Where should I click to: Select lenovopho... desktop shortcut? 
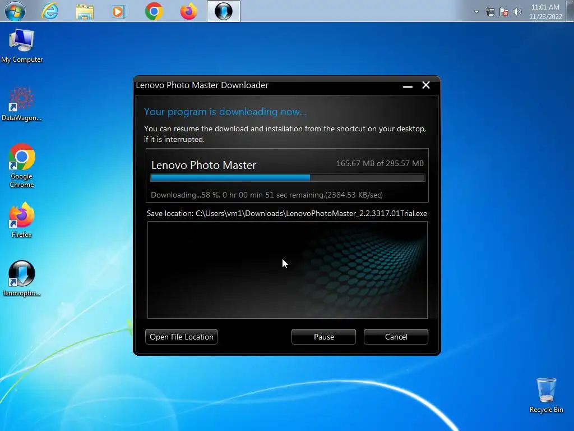pos(22,278)
